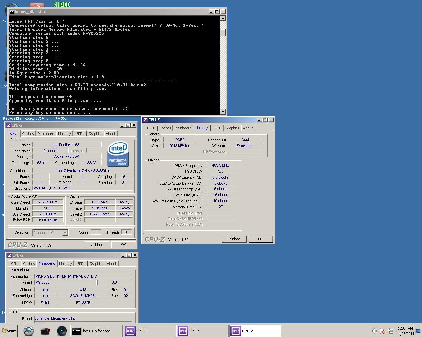422x338 pixels.
Task: Click the CPU-Z icon in Memory window title bar
Action: click(x=145, y=120)
